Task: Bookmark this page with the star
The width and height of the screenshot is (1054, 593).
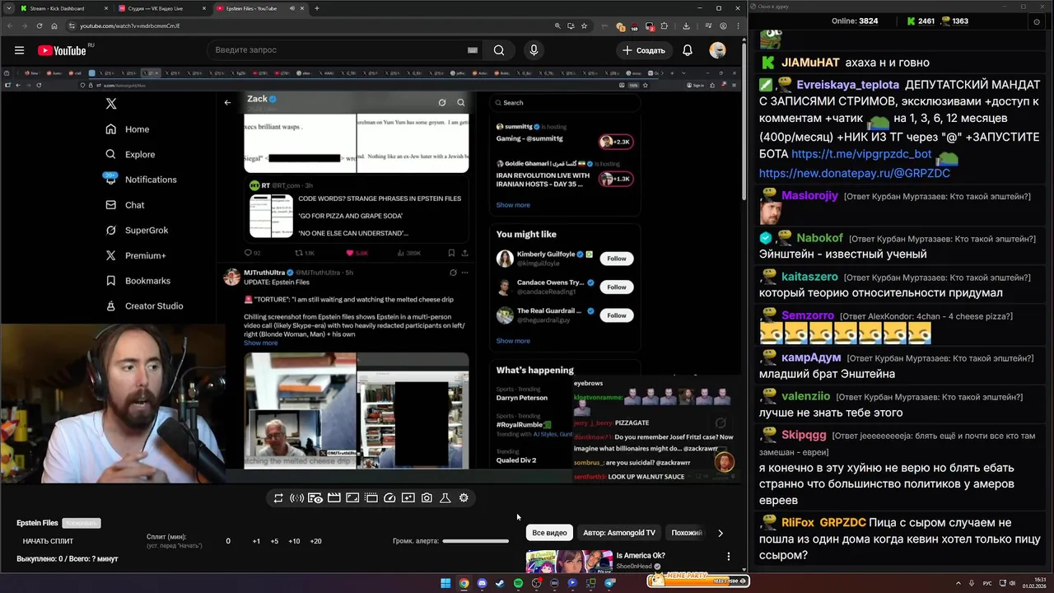Action: [584, 26]
